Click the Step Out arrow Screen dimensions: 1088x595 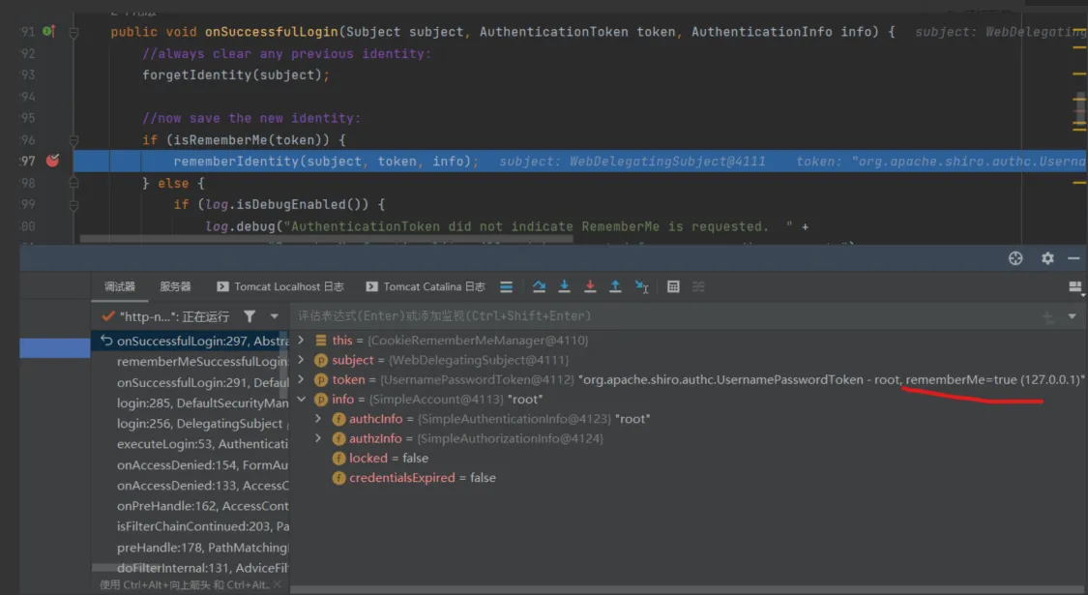click(x=615, y=286)
